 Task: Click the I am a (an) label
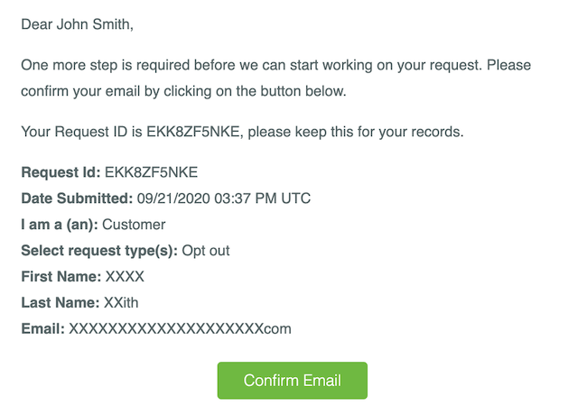pyautogui.click(x=60, y=225)
